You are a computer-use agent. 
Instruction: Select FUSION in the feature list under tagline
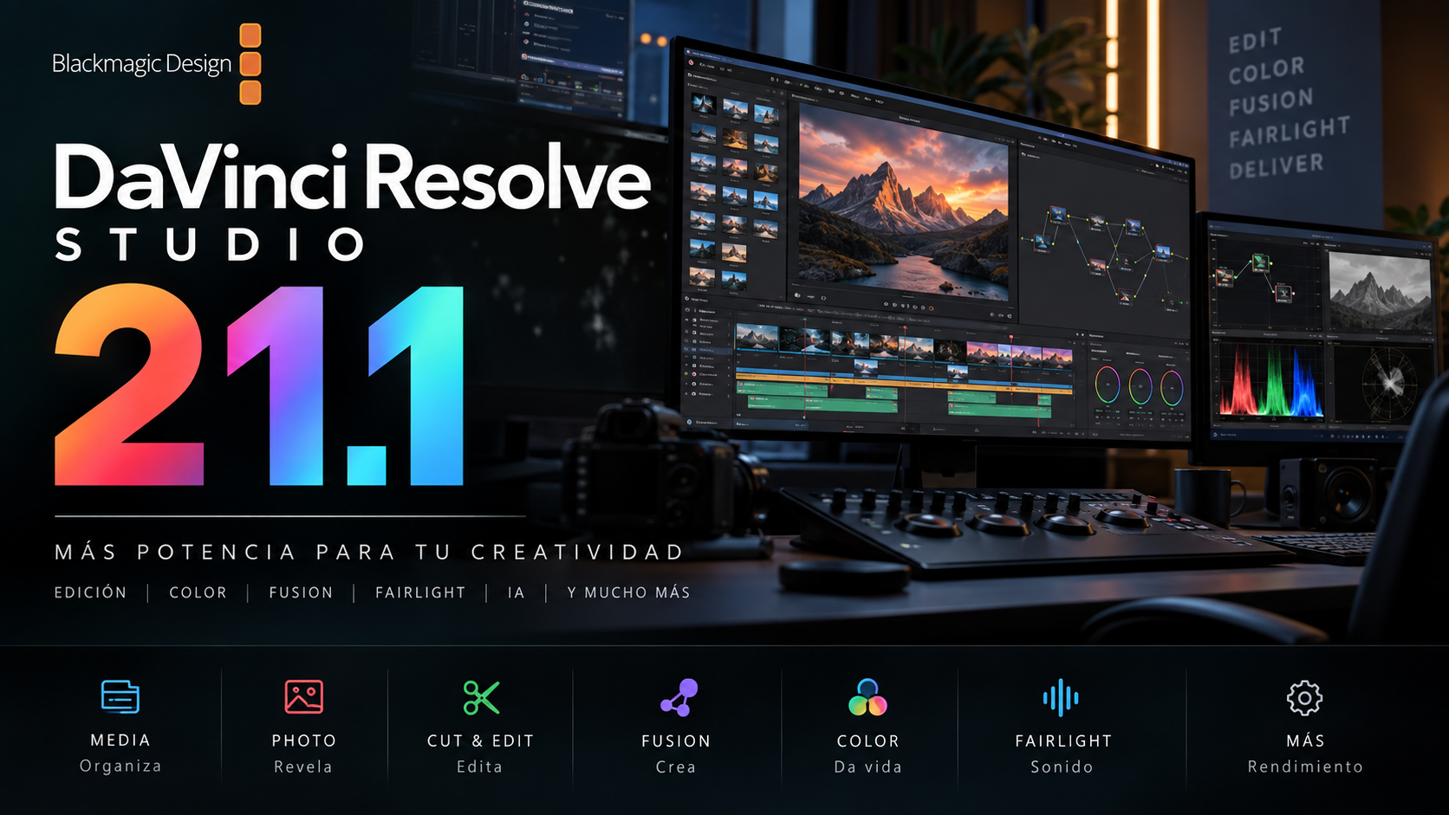tap(301, 592)
